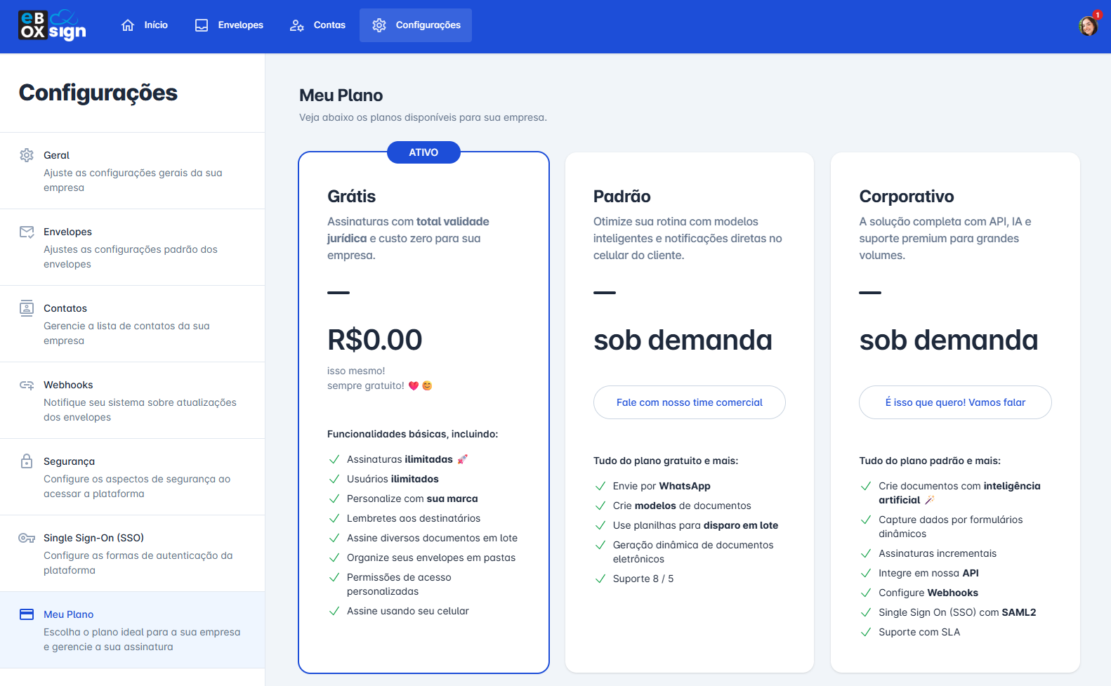Click 'Use planilhas para disparo em lote'
1111x686 pixels.
coord(695,525)
